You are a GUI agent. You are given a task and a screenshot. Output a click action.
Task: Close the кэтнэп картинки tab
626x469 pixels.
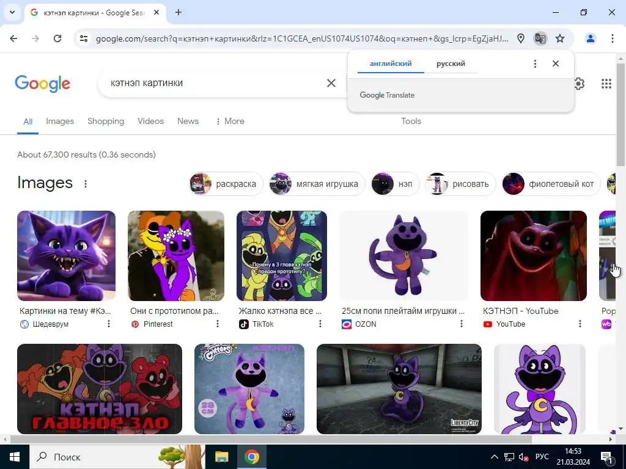point(156,12)
